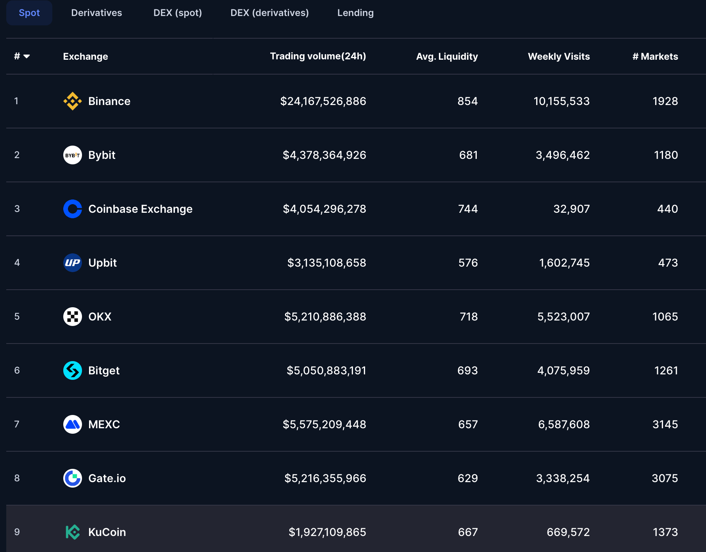This screenshot has width=706, height=552.
Task: Toggle the rank sort arrow
Action: tap(27, 57)
